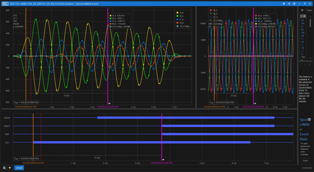Click the red VA_V swatch in cursor readout
Image resolution: width=314 pixels, height=172 pixels.
(x=256, y=16)
